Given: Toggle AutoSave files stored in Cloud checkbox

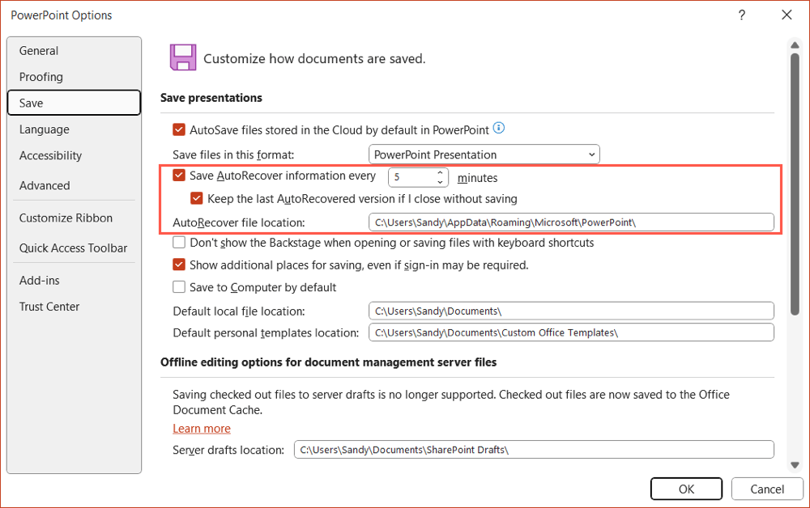Looking at the screenshot, I should click(179, 129).
